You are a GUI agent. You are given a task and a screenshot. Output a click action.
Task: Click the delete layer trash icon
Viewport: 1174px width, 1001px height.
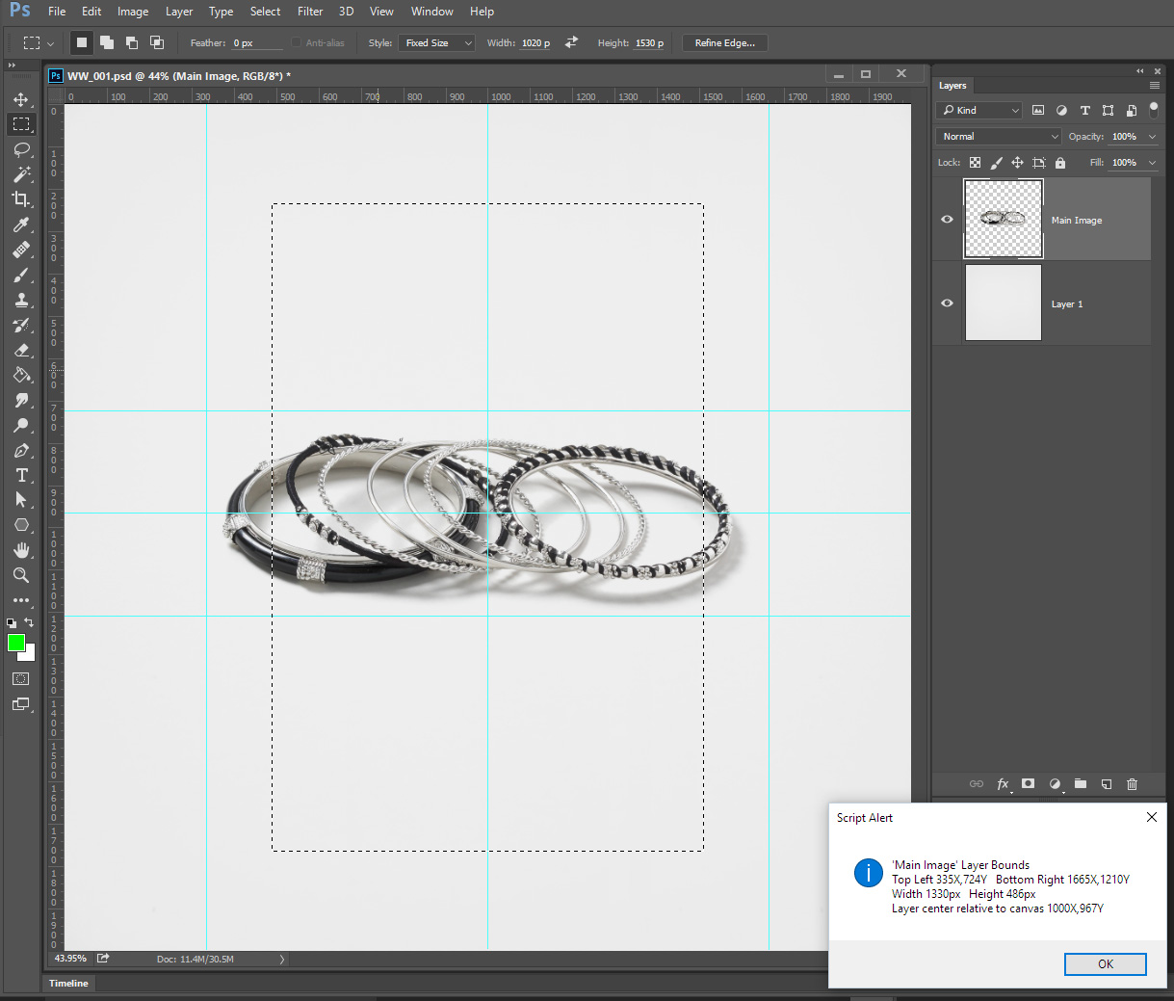(1132, 784)
